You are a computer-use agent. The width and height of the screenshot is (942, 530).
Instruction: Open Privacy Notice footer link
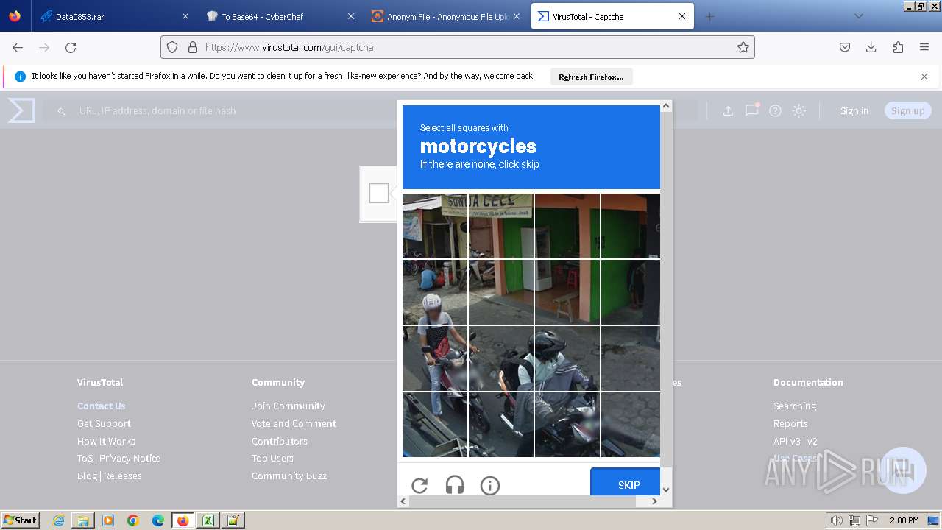tap(130, 458)
